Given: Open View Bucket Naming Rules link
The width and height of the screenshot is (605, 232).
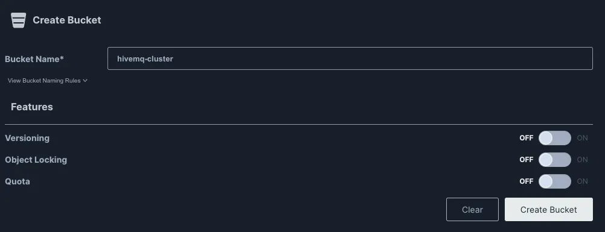Looking at the screenshot, I should click(x=44, y=81).
